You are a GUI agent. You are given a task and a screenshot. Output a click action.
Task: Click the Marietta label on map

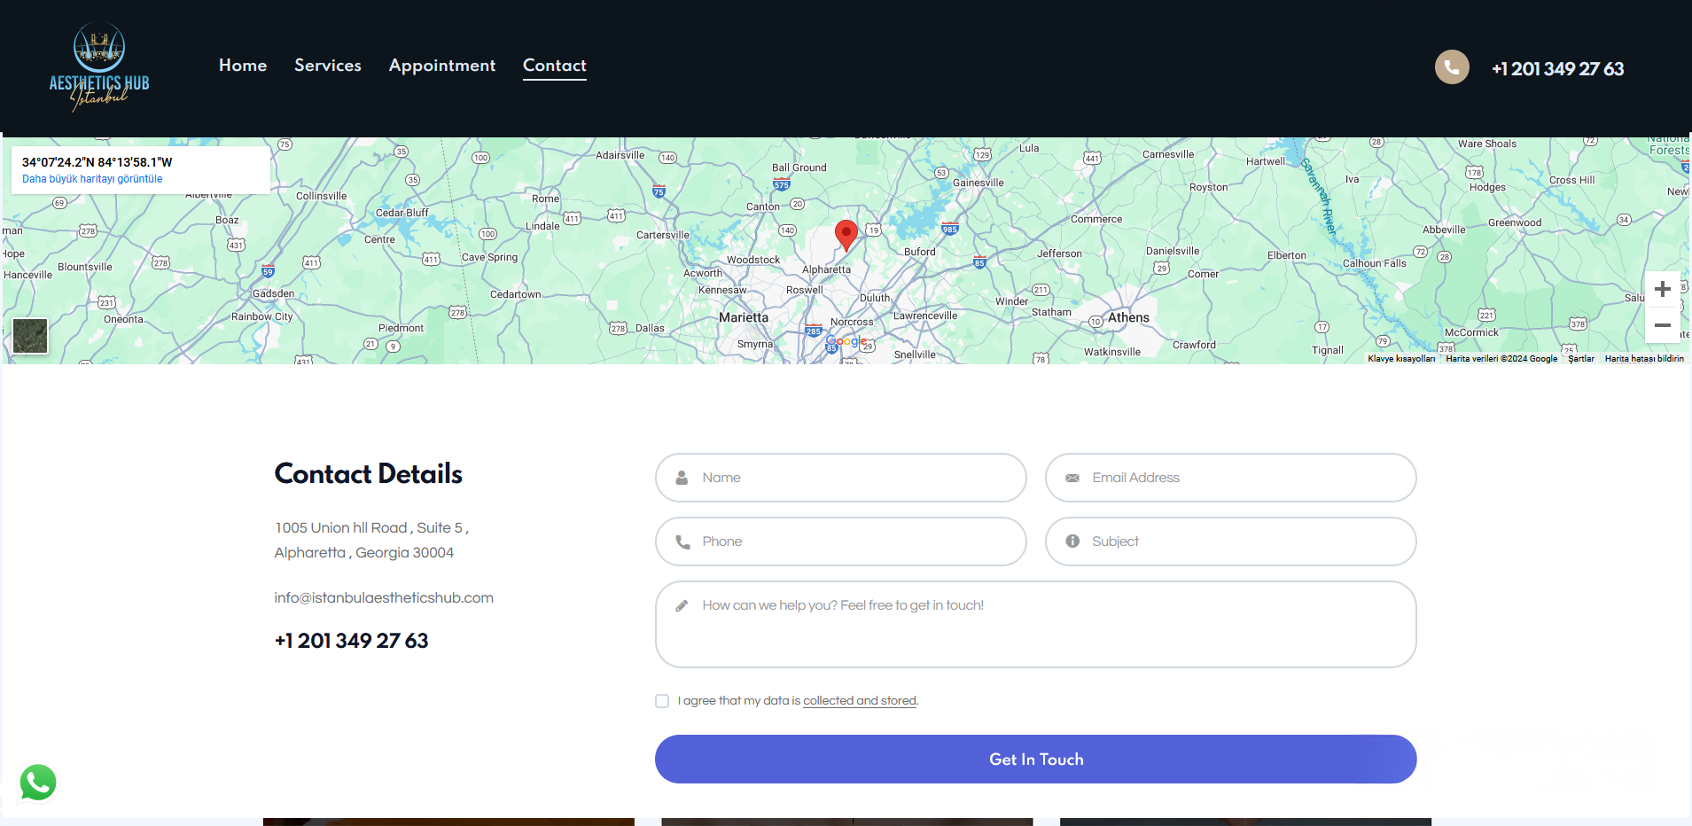pyautogui.click(x=744, y=317)
